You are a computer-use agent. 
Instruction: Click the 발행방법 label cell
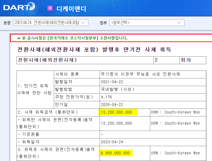pyautogui.click(x=77, y=90)
